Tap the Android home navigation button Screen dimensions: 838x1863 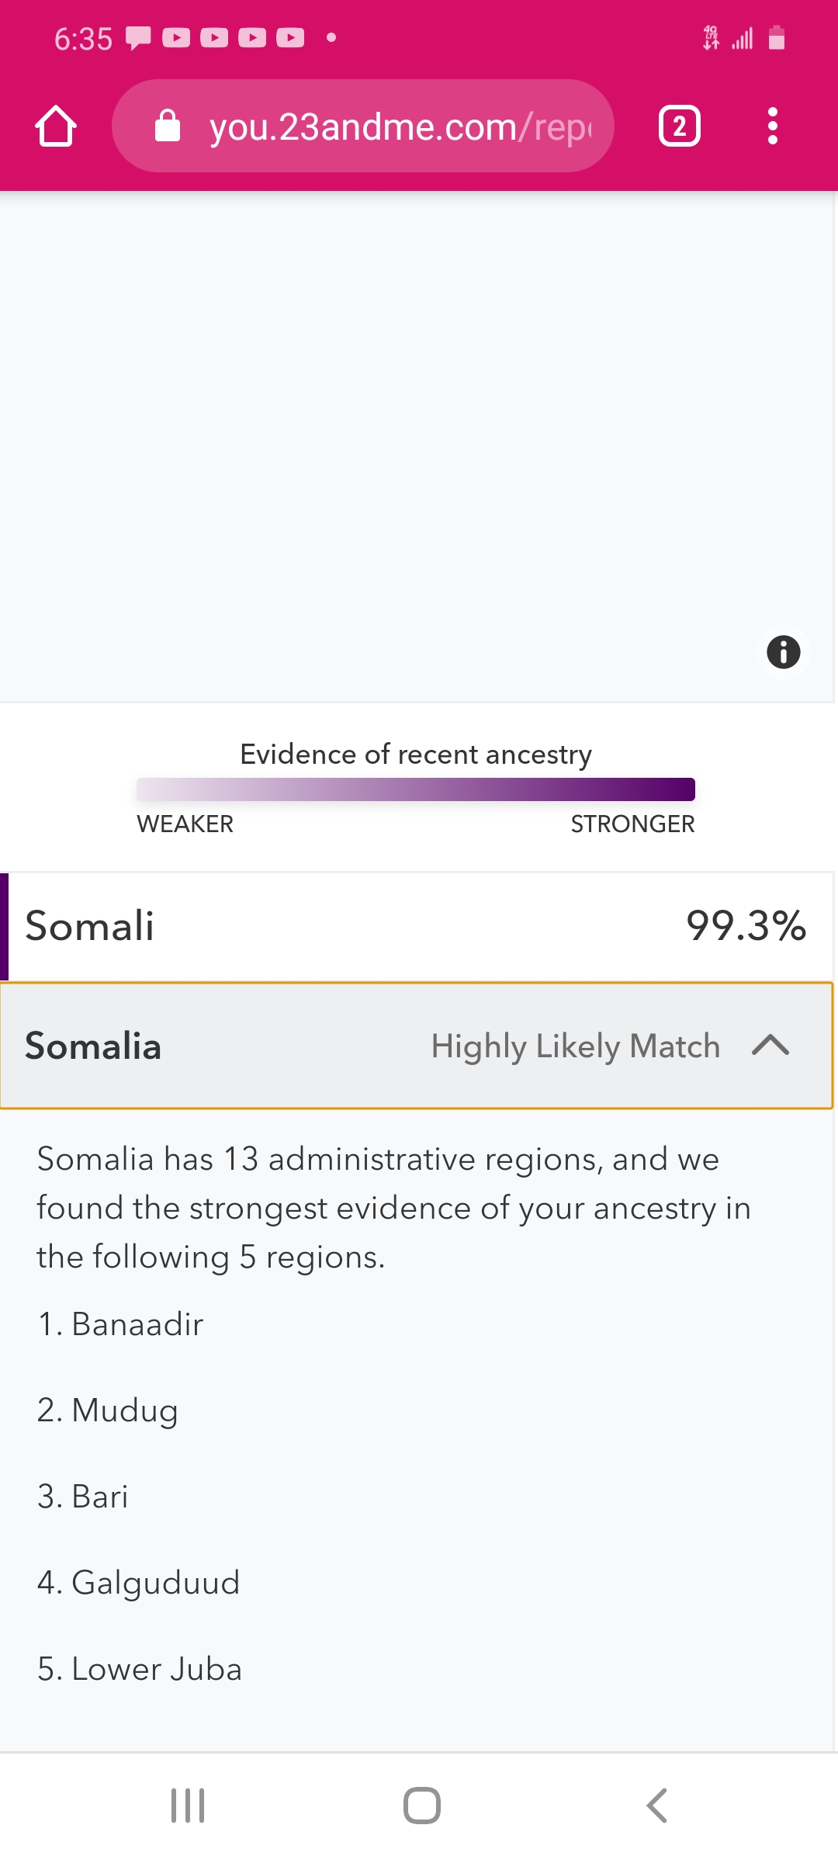pos(421,1806)
